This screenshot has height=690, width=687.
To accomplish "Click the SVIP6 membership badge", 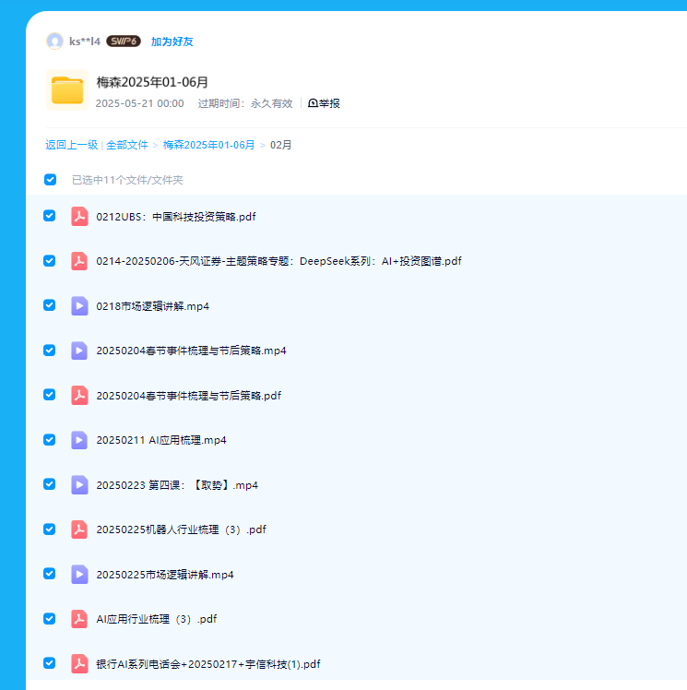I will tap(124, 42).
